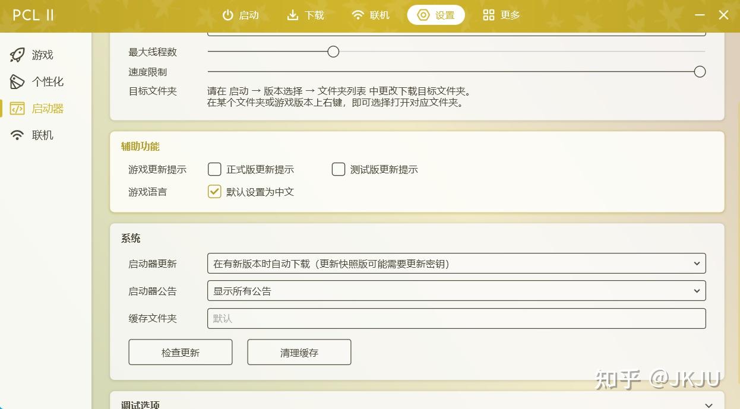The width and height of the screenshot is (740, 409).
Task: Enable 正式版更新提示 checkbox
Action: (x=214, y=169)
